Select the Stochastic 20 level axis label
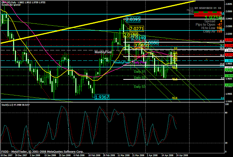The image size is (233, 157). click(x=226, y=143)
